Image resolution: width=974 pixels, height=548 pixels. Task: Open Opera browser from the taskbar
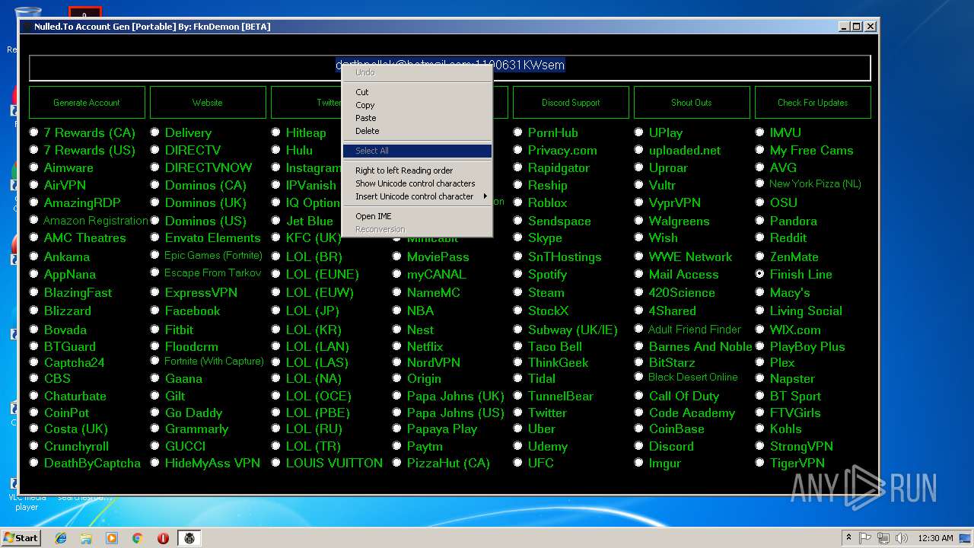[x=163, y=538]
